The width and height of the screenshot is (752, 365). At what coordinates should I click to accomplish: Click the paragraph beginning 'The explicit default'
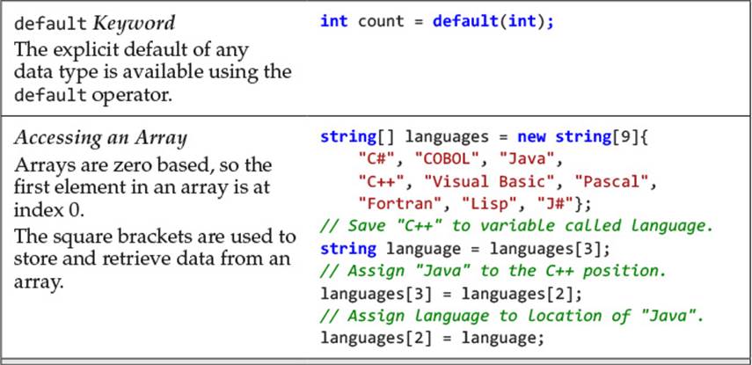pyautogui.click(x=152, y=72)
